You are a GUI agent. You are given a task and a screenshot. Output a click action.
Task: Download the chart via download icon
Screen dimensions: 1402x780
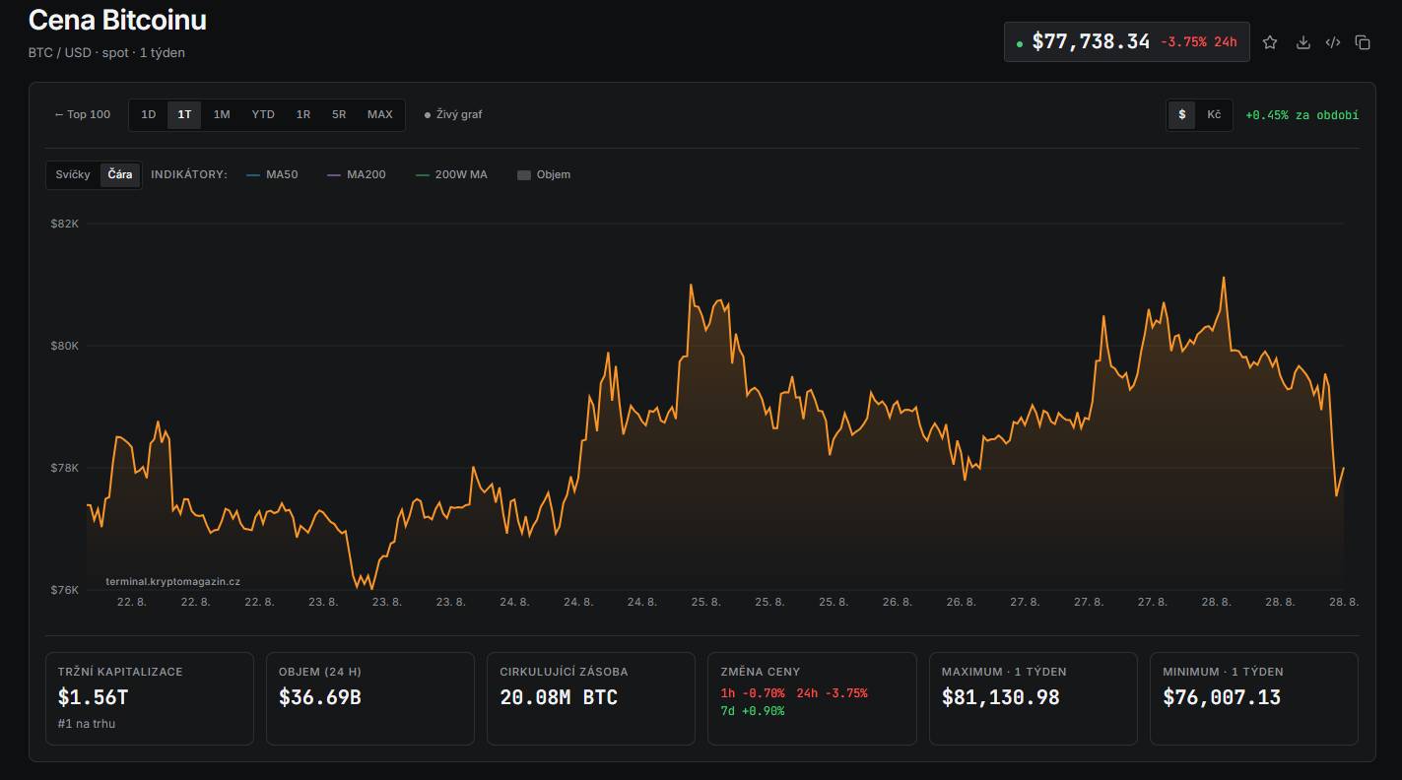[1302, 42]
